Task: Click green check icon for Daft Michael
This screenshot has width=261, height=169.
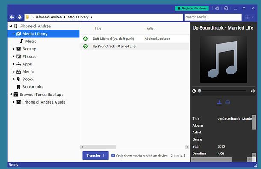Action: (x=86, y=39)
